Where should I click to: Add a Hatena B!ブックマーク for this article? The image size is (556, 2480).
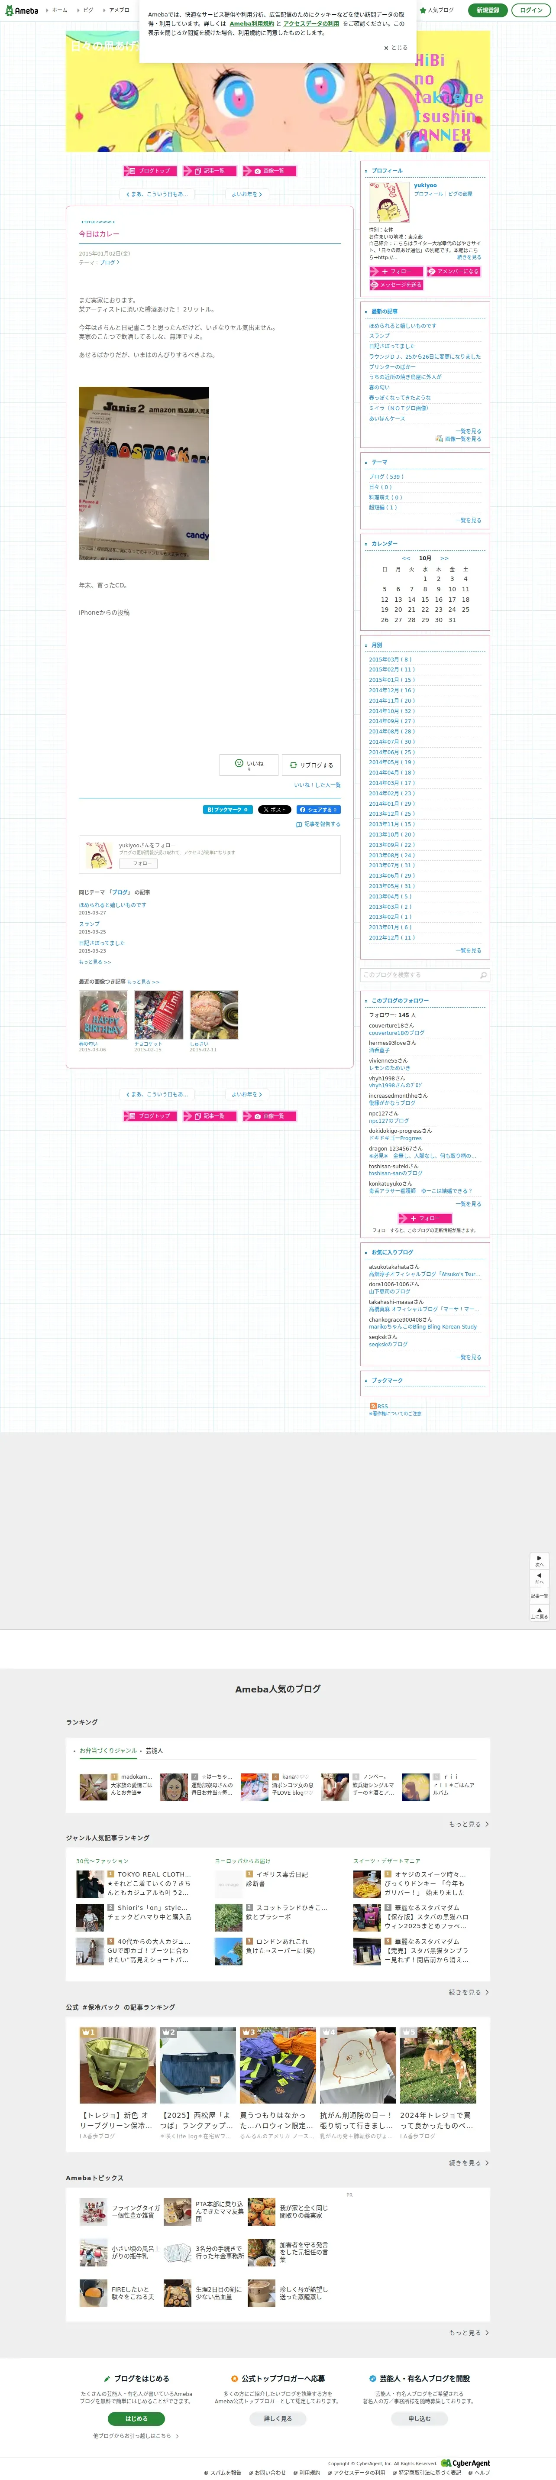point(228,810)
